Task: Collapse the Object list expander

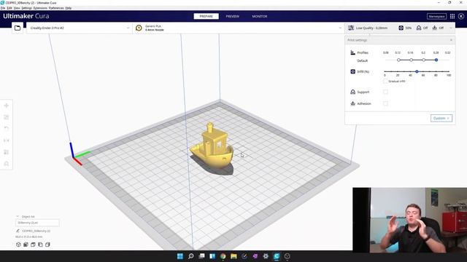Action: [x=18, y=217]
